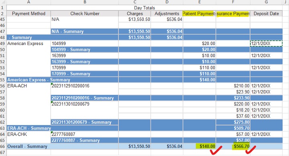Click the highlighted Patient Payments header cell
289x156 pixels.
click(199, 14)
